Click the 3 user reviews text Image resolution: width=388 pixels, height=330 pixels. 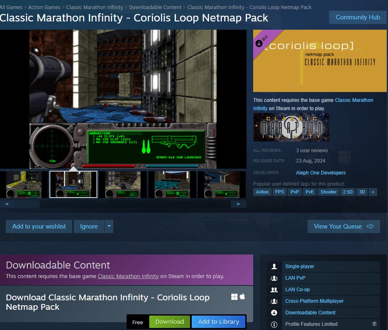[x=312, y=151]
